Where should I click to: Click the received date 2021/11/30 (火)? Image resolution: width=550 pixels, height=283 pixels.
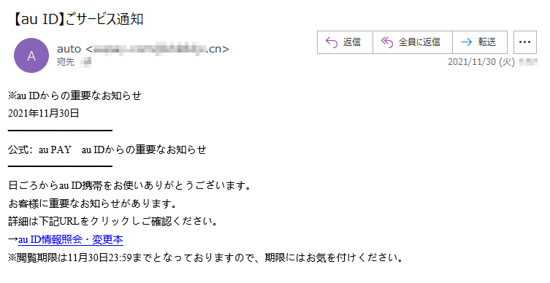pyautogui.click(x=481, y=62)
